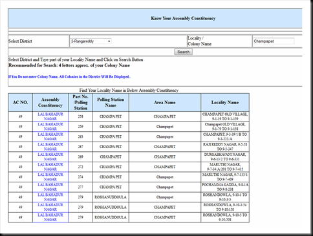Click part number 263 cell
The width and height of the screenshot is (313, 236).
[81, 136]
